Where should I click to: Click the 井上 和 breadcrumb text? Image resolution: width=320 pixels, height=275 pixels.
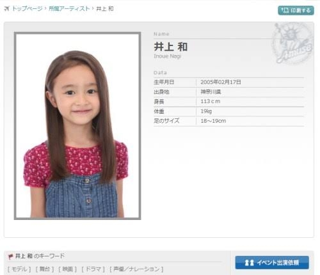(x=105, y=9)
